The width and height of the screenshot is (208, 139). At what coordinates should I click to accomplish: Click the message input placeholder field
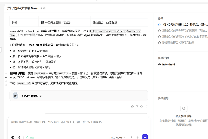pyautogui.click(x=79, y=122)
